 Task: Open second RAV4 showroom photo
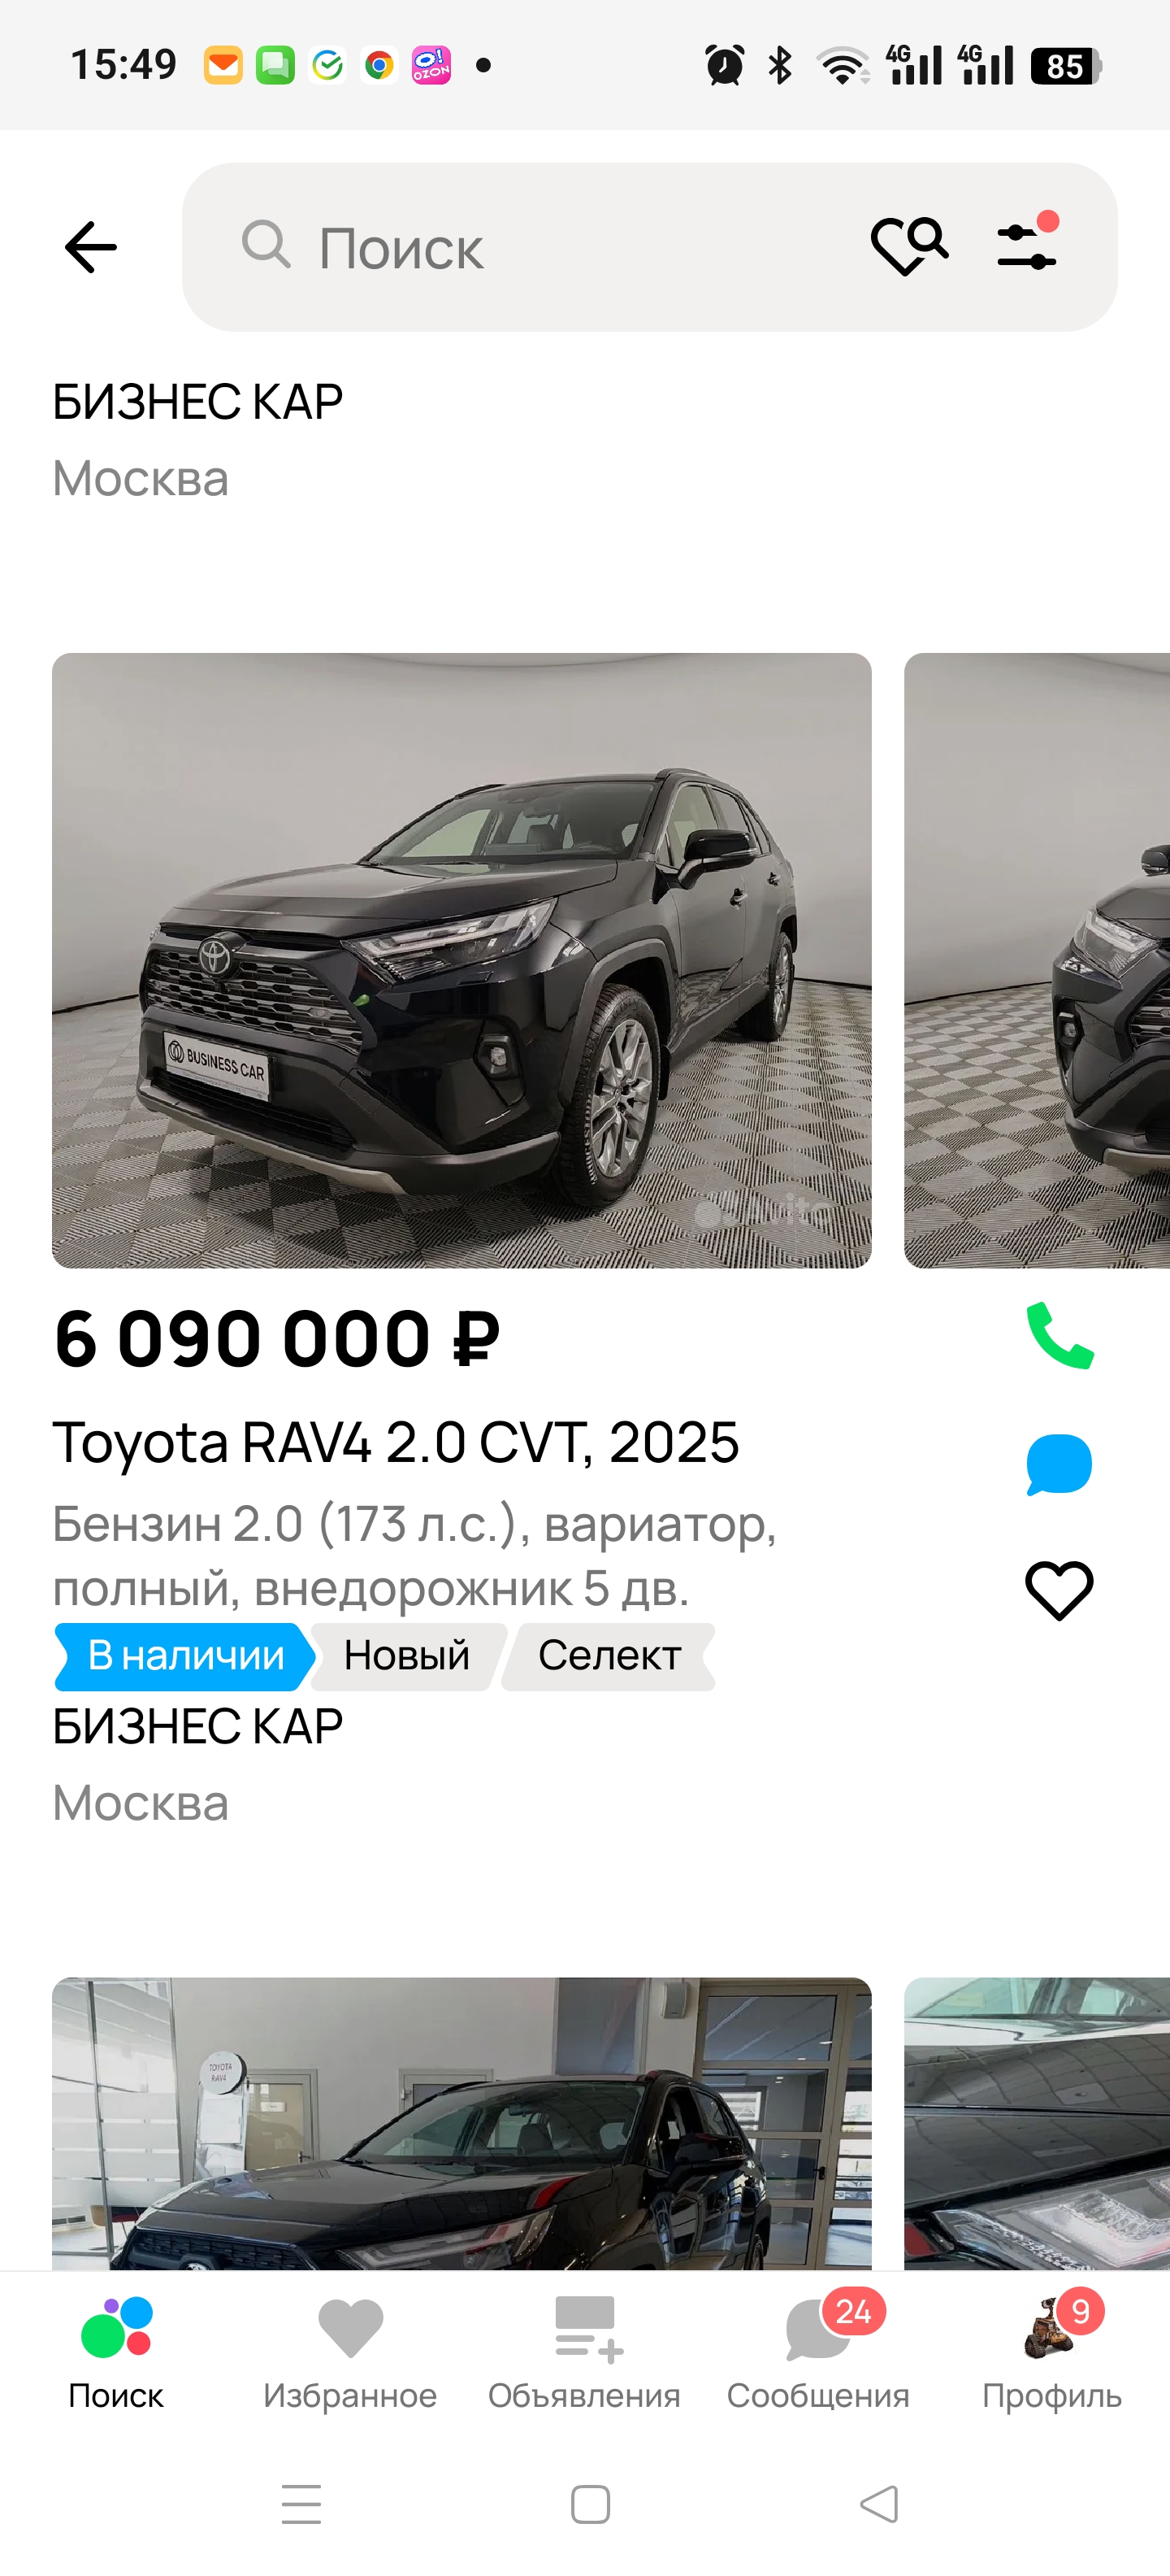coord(461,2123)
